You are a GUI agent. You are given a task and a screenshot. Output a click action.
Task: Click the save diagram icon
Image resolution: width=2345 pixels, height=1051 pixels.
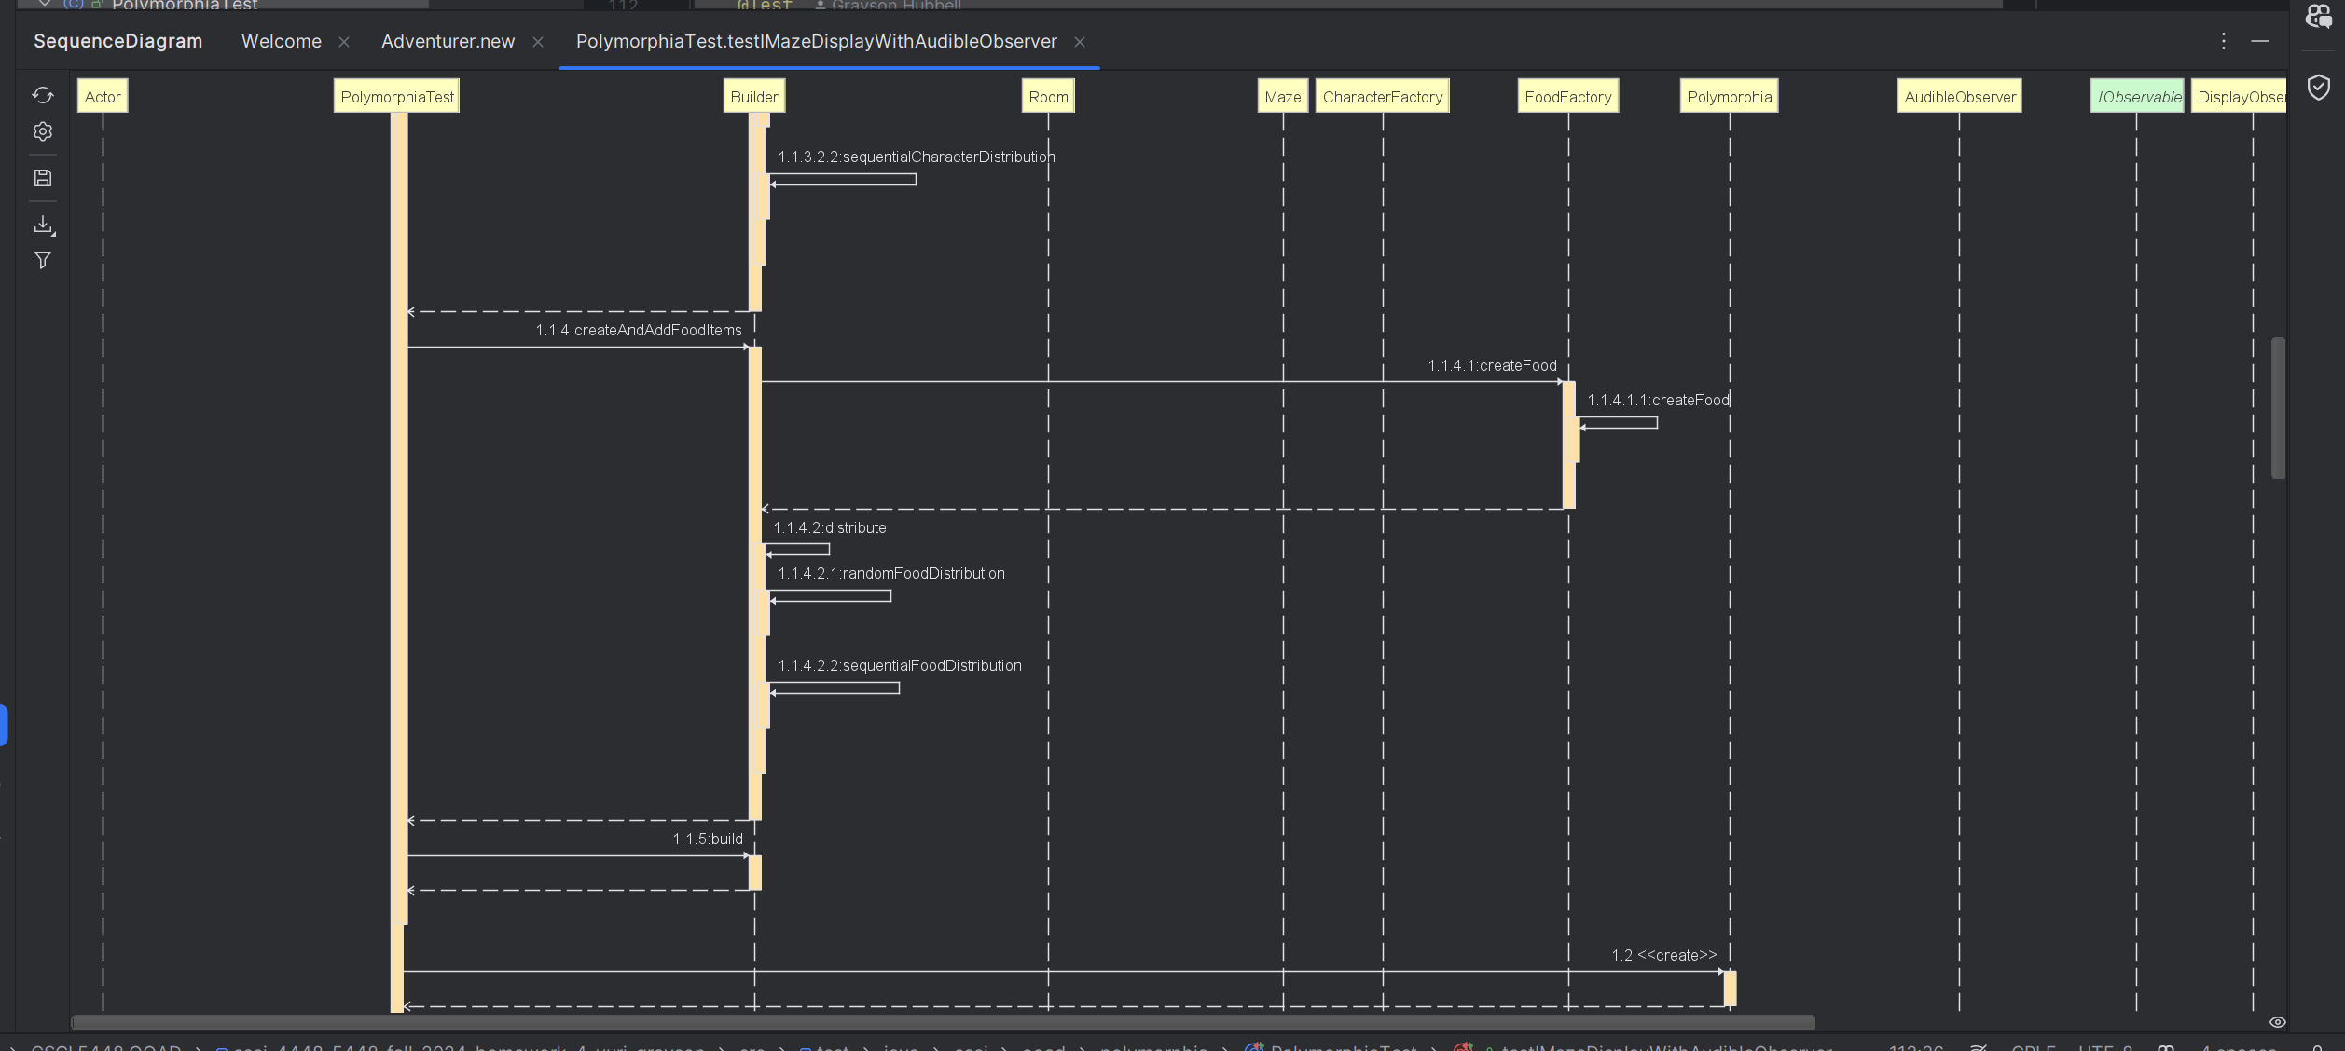click(43, 178)
